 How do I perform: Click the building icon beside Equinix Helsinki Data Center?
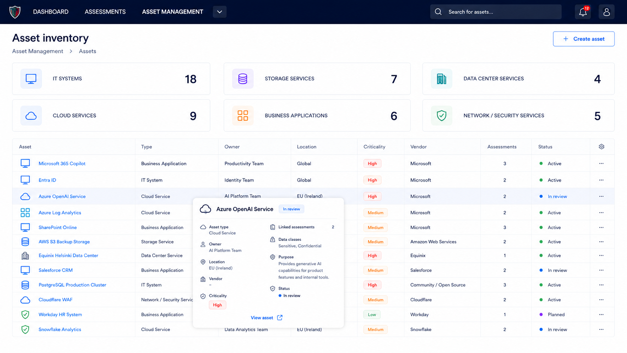tap(25, 255)
